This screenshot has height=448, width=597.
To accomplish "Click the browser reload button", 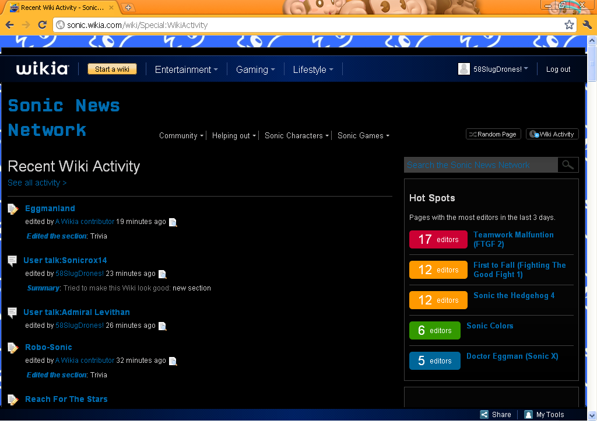I will point(42,25).
